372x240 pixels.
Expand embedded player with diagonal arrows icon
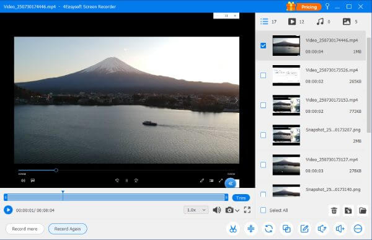coord(221,180)
